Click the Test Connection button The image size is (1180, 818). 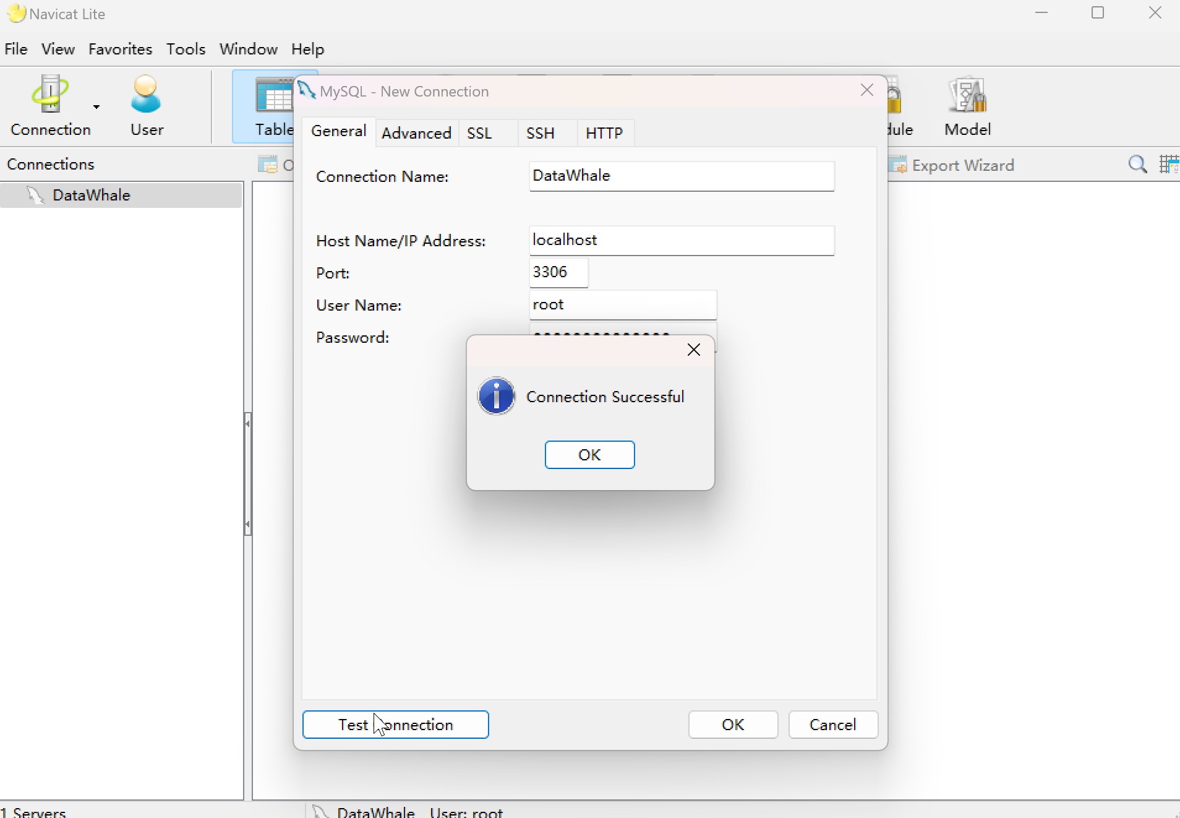[x=396, y=725]
